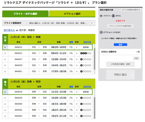This screenshot has height=122, width=145.
Task: Click the 11:55-13:30 time in SNA056 row
Action: pyautogui.click(x=59, y=92)
